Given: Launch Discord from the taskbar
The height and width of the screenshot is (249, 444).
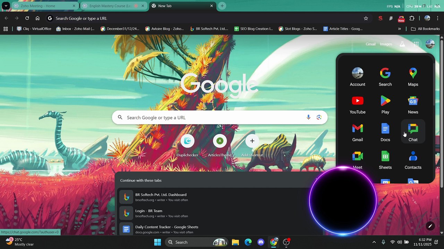Looking at the screenshot, I should pos(261,242).
